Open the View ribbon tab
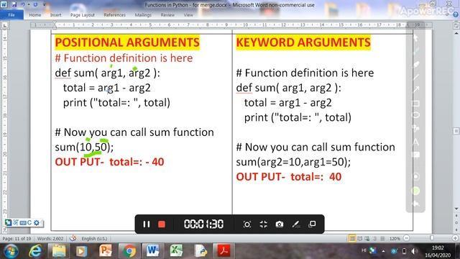460x259 pixels. coord(188,14)
